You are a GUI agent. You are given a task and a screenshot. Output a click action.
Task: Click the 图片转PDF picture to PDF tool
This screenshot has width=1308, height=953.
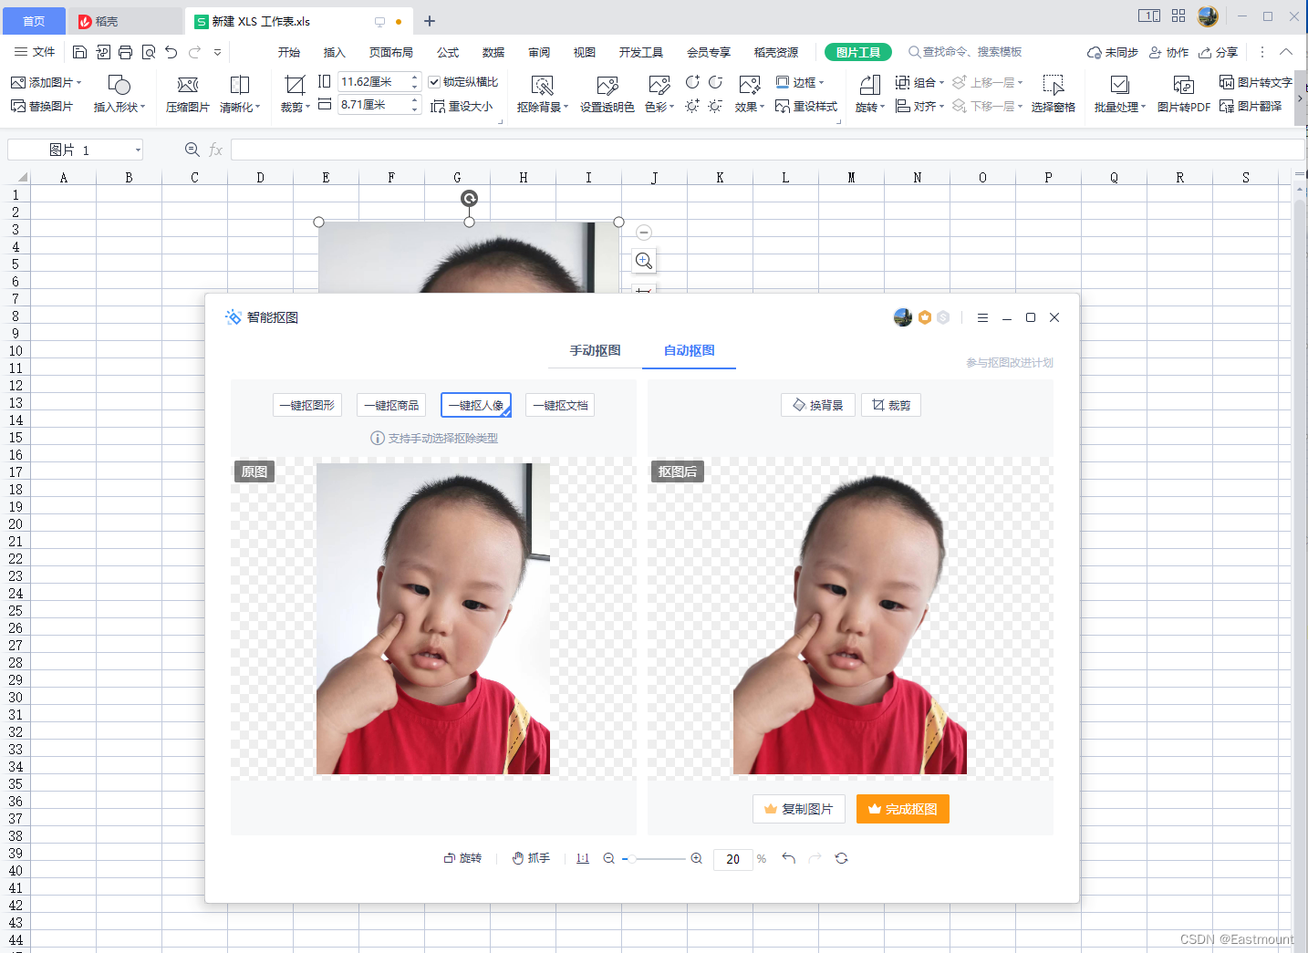(x=1183, y=94)
